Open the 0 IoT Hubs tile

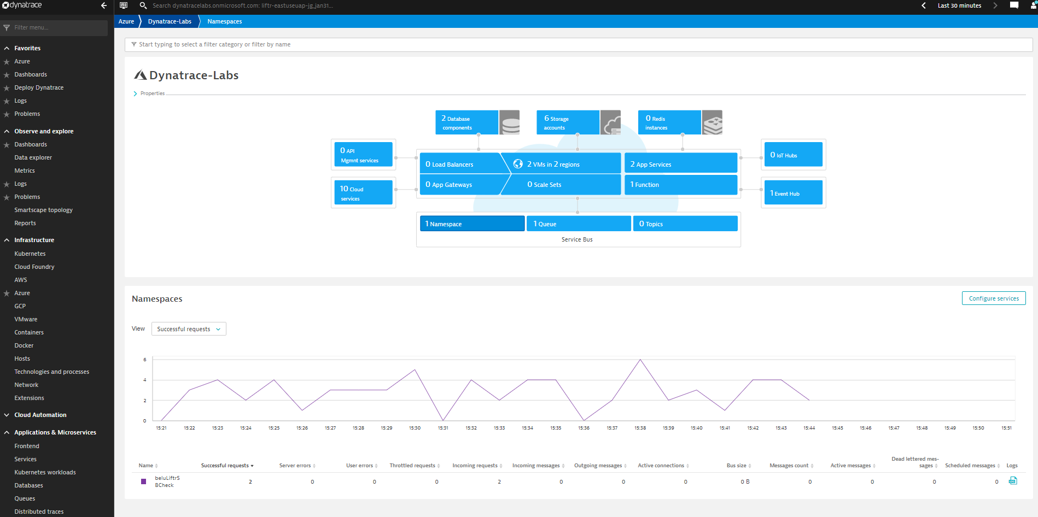(793, 154)
